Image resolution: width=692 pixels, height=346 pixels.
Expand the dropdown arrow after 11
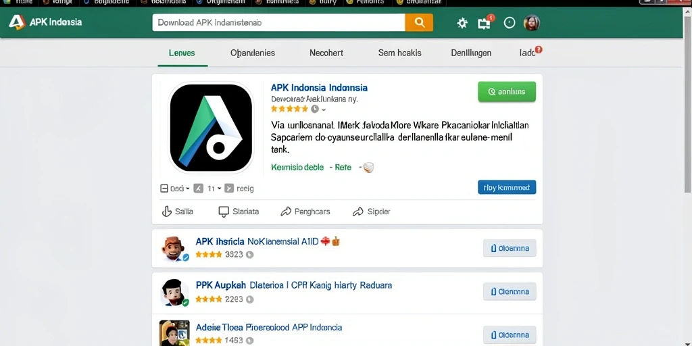219,189
